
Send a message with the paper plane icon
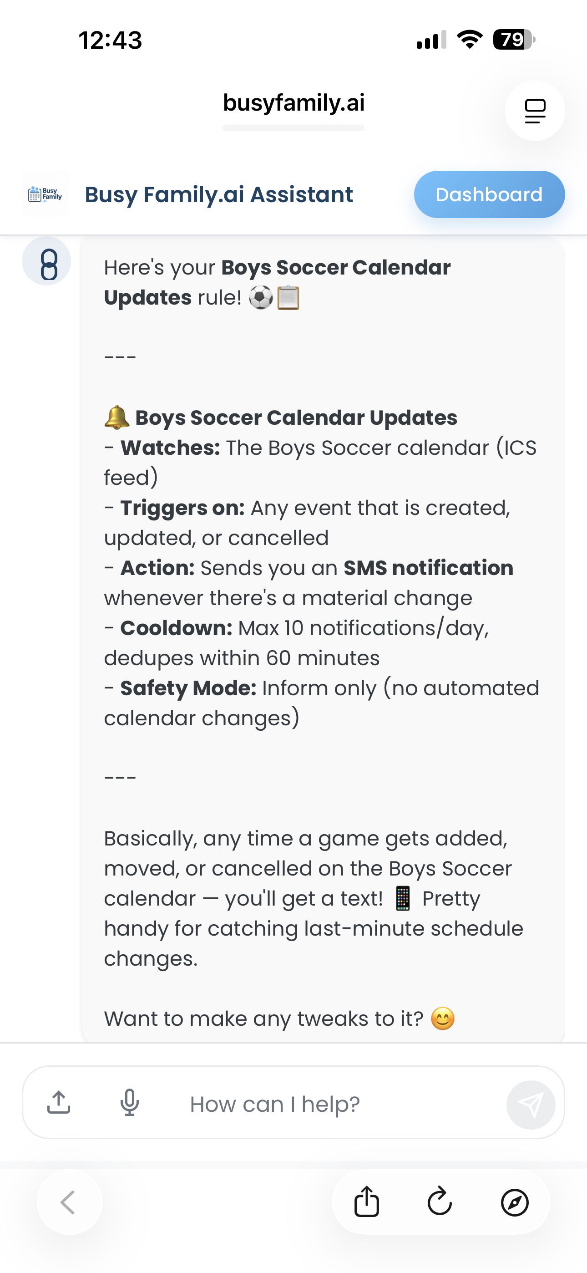click(531, 1105)
